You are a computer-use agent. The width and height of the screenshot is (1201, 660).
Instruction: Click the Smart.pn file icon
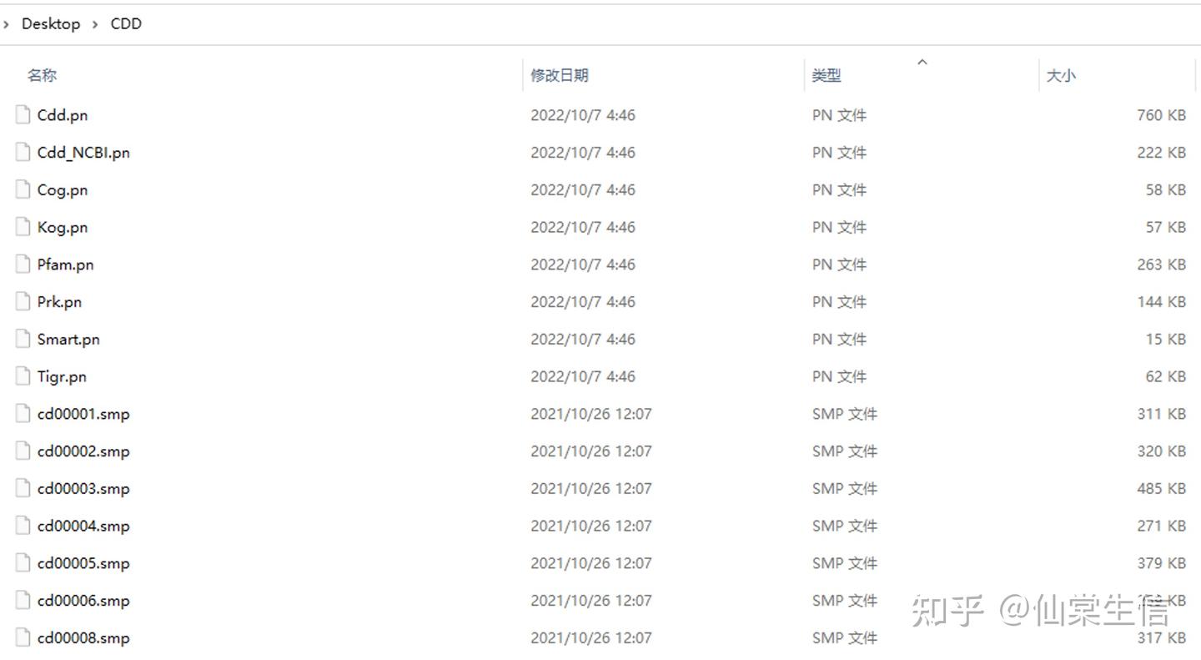click(x=23, y=340)
